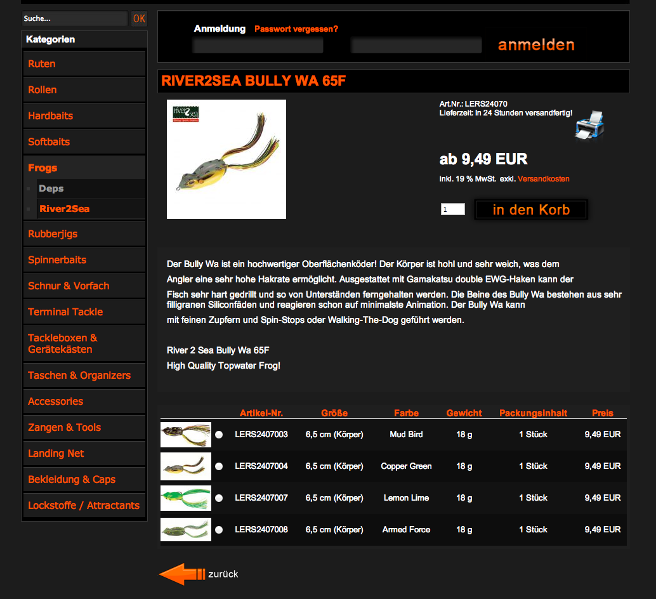Click the Lemon Lime frog thumbnail
The image size is (656, 599).
185,498
